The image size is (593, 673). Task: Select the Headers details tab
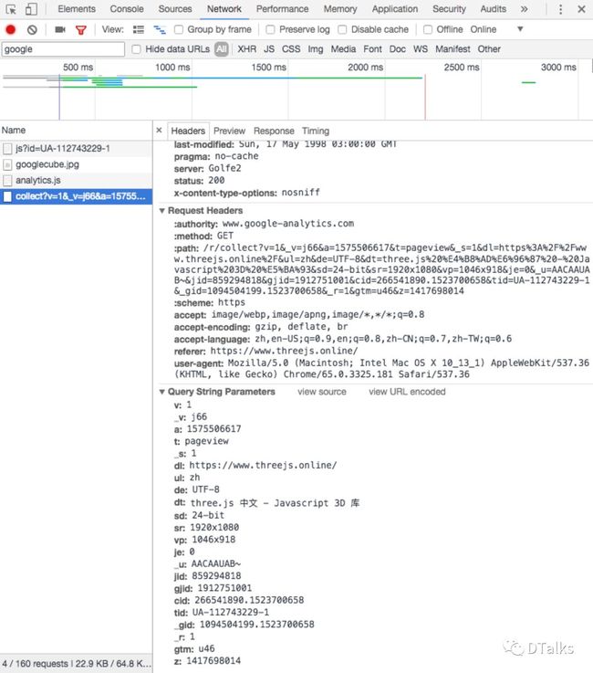pyautogui.click(x=188, y=131)
